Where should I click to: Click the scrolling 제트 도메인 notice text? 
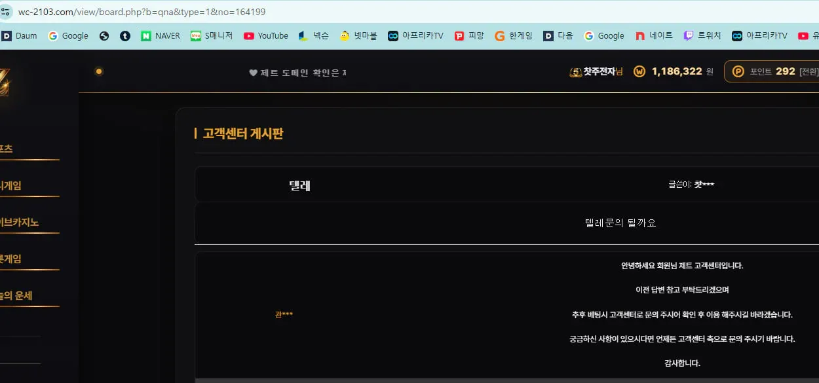(303, 73)
